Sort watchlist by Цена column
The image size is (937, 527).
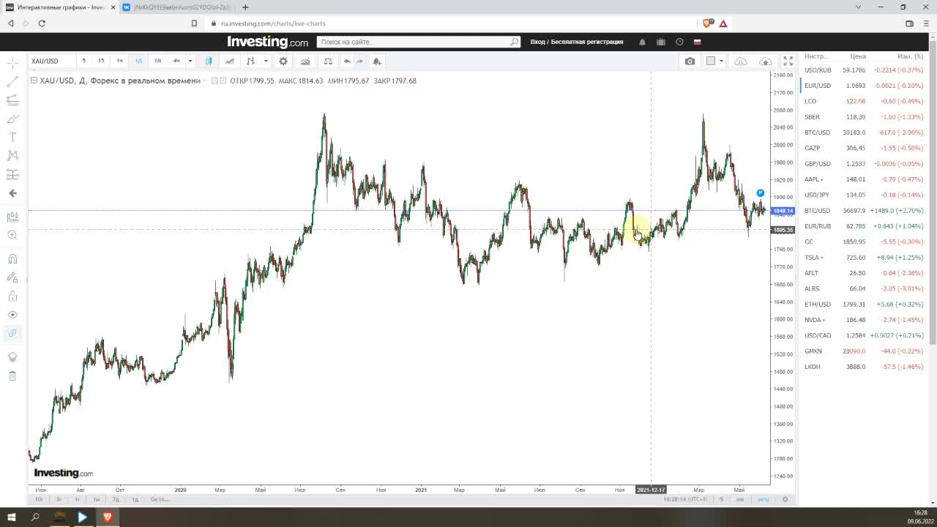point(858,56)
